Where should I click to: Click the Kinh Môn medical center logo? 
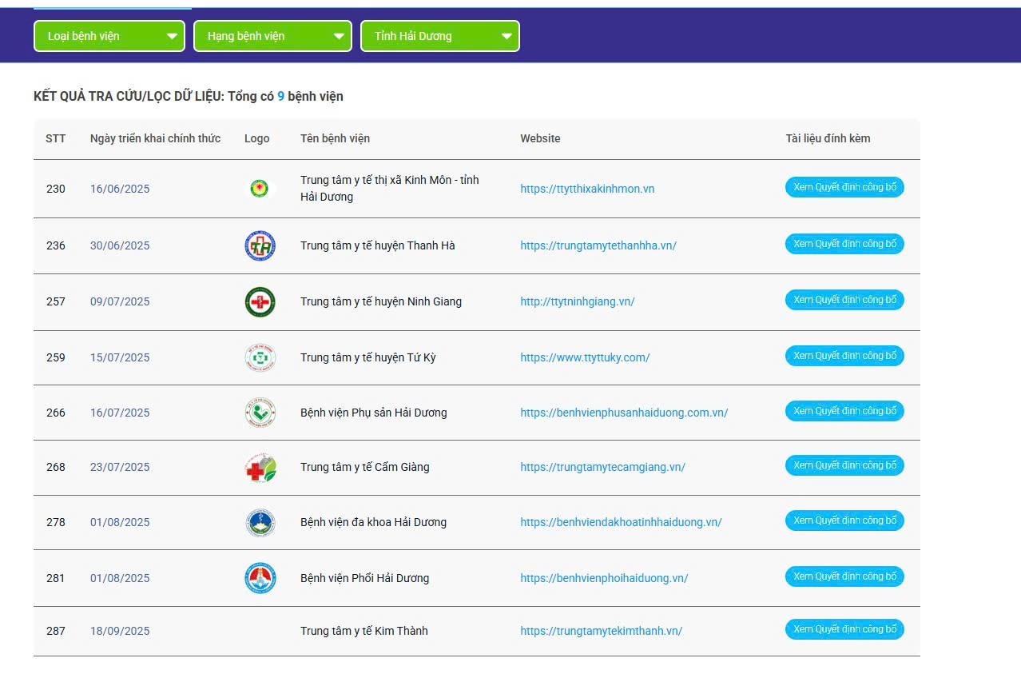(x=259, y=189)
